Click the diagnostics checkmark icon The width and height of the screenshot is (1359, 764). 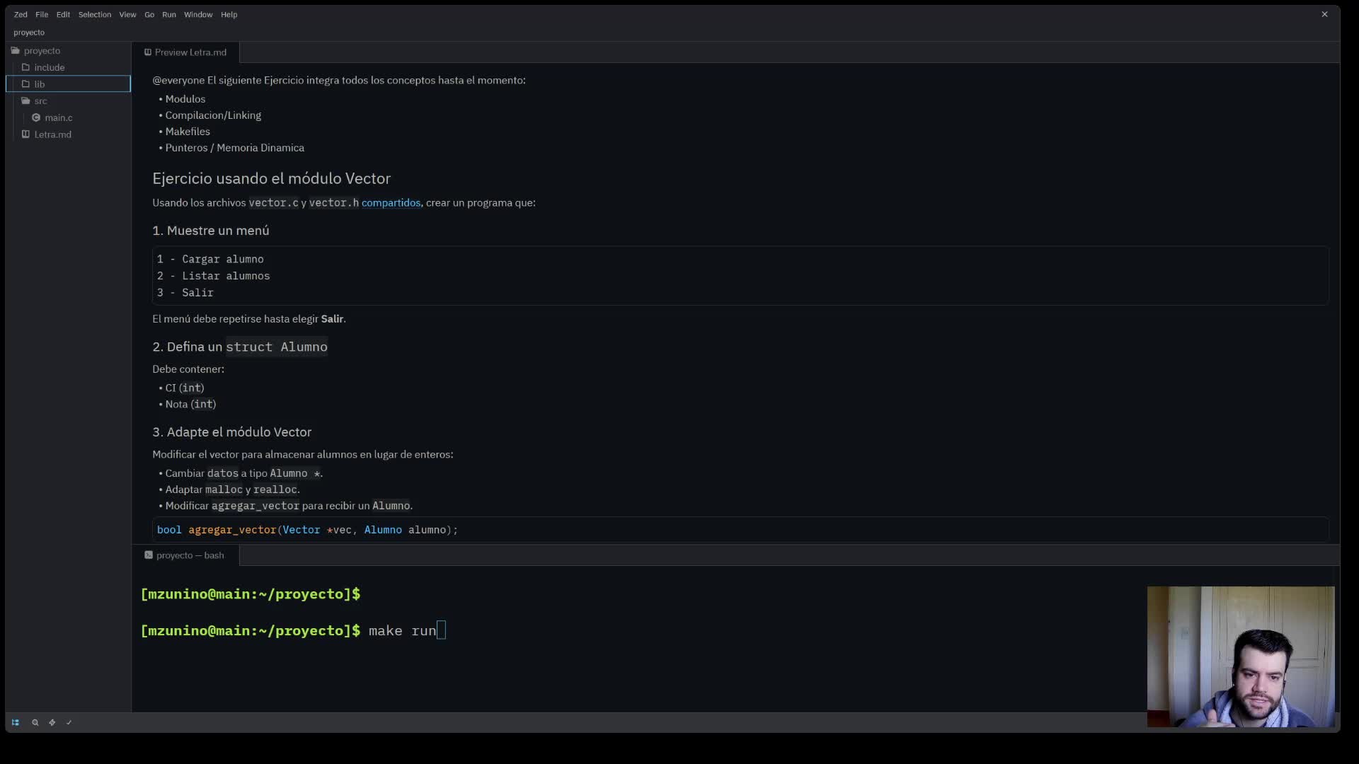click(x=69, y=722)
